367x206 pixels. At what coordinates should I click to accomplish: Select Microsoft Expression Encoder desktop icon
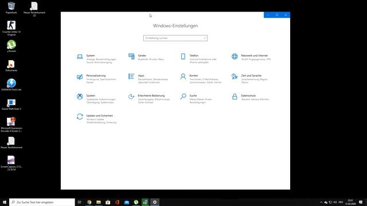pos(11,125)
